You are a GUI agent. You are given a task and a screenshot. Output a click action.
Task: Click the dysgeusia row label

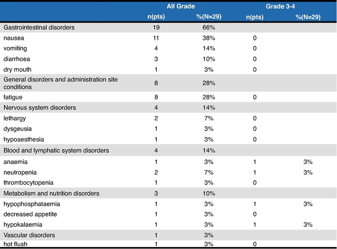pos(18,129)
